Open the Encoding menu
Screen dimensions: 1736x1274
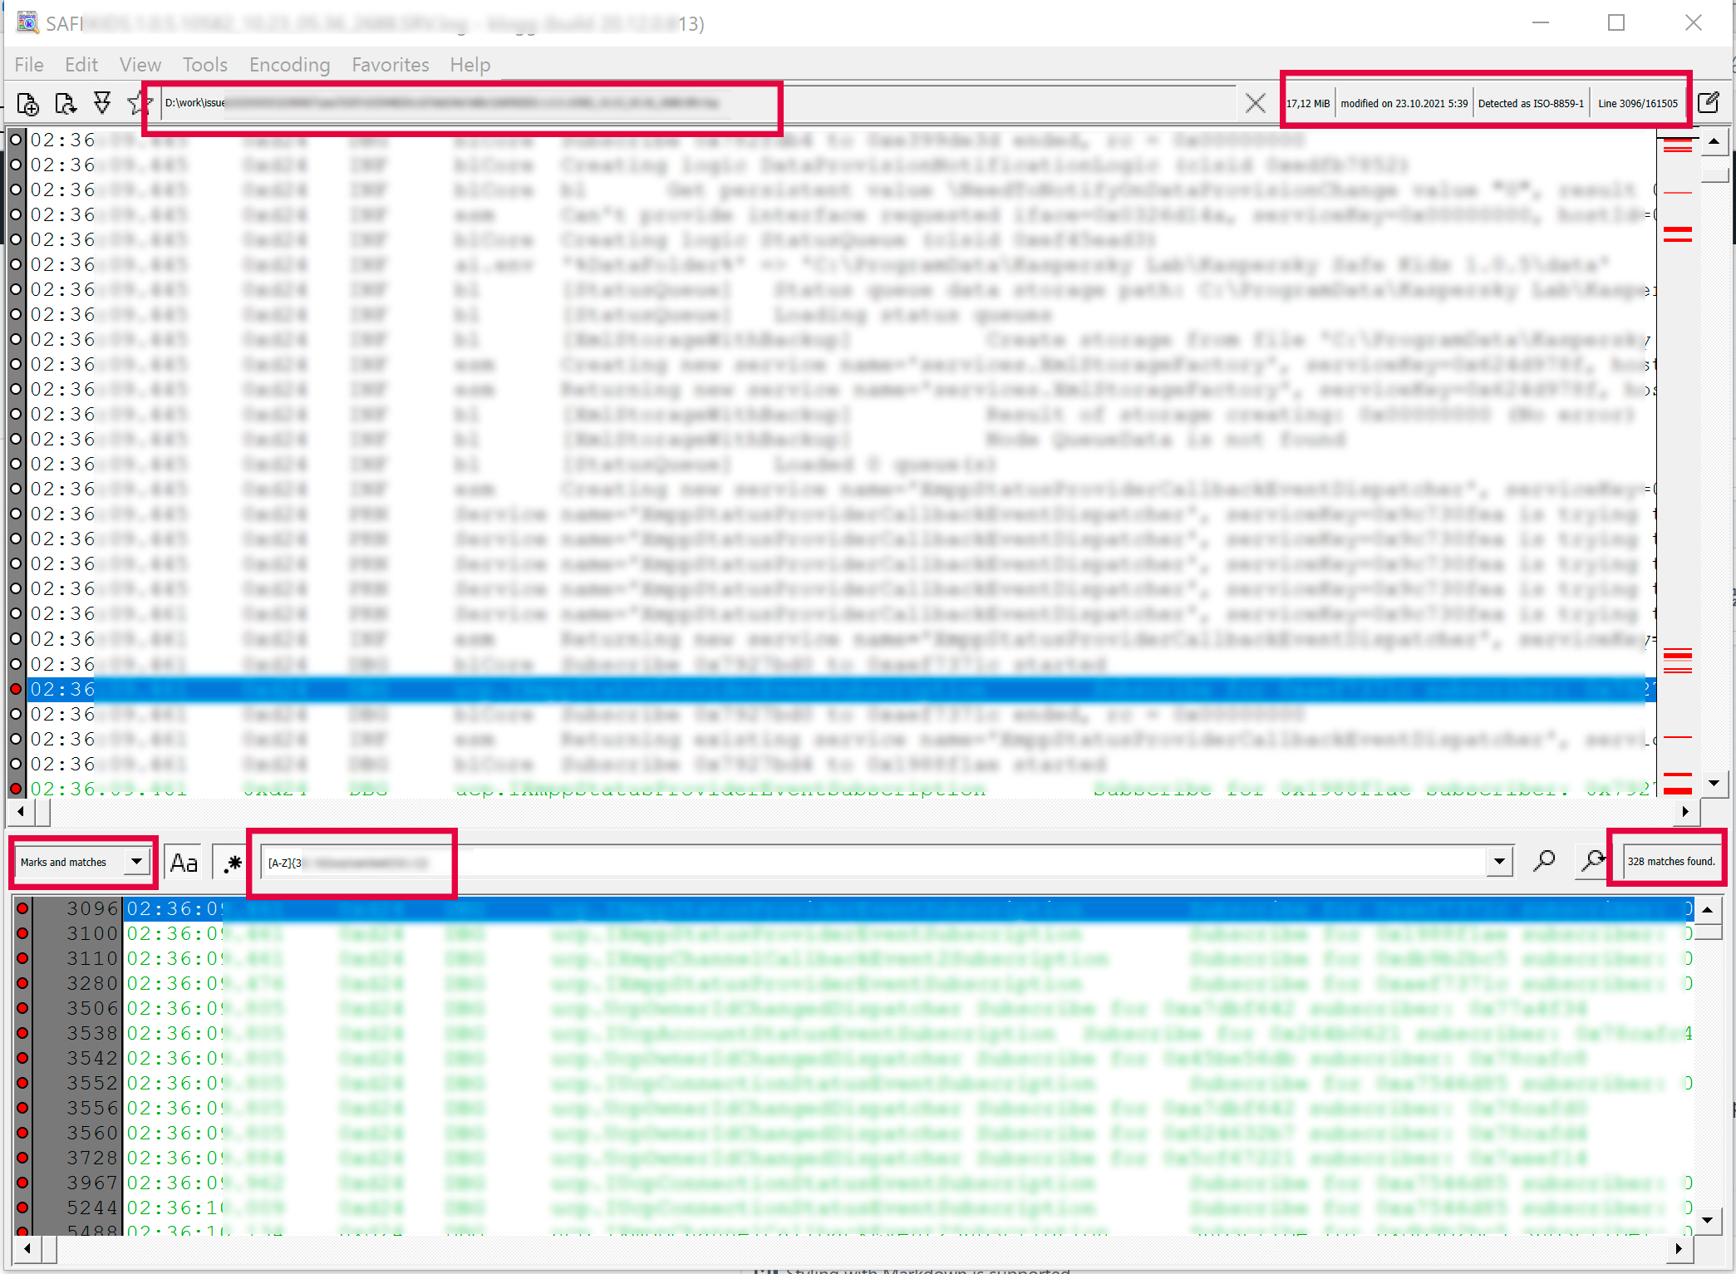(289, 65)
